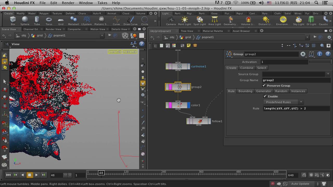This screenshot has height=187, width=333.
Task: Add a Camera from the shelf
Action: click(x=171, y=21)
